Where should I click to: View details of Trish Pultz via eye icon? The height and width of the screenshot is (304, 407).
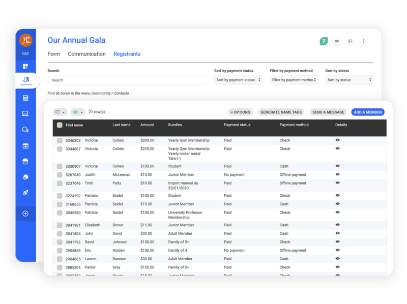click(x=337, y=183)
